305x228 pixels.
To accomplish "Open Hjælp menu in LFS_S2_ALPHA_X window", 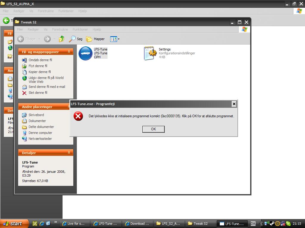I will pos(83,11).
